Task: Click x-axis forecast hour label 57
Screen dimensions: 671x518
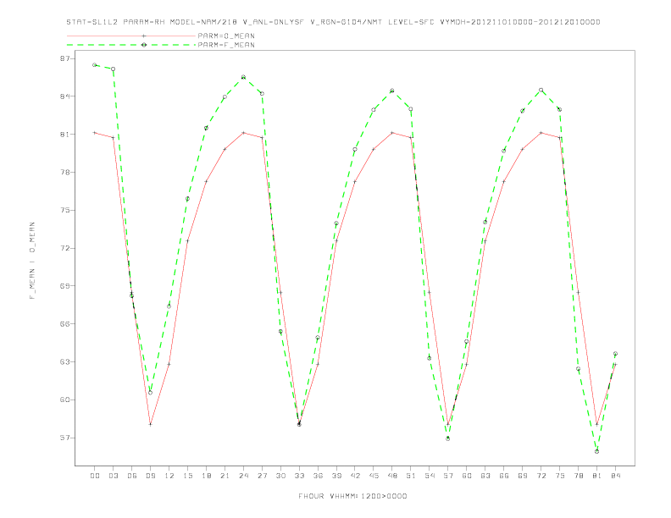Action: (448, 476)
